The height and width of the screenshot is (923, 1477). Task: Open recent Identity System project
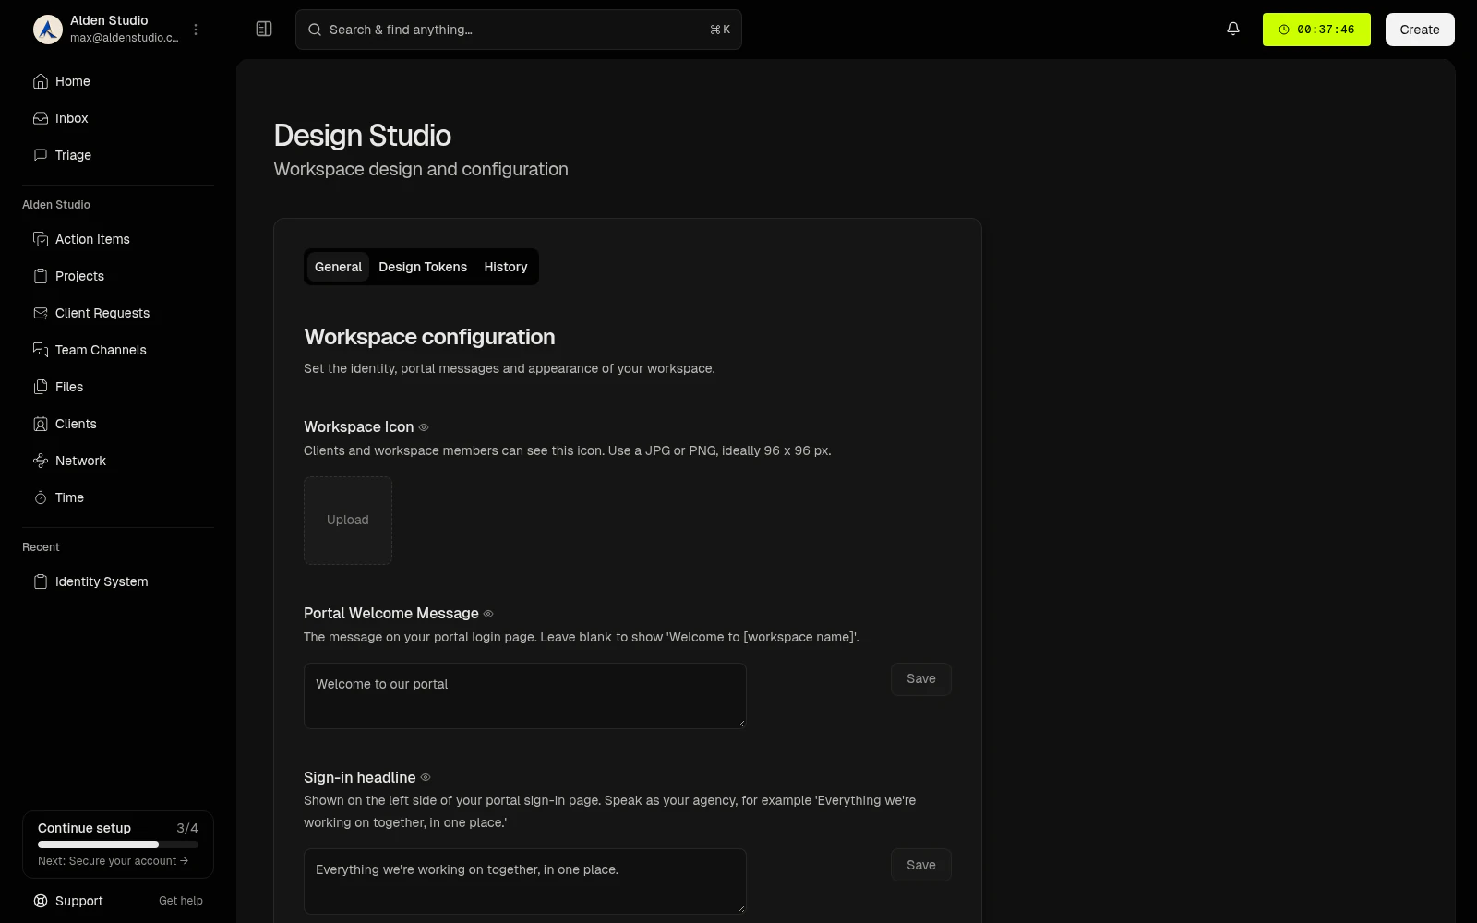pos(118,581)
